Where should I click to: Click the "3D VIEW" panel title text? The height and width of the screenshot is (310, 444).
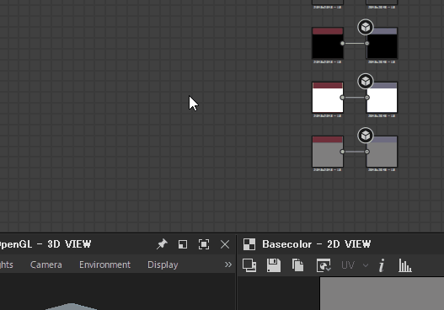[69, 244]
